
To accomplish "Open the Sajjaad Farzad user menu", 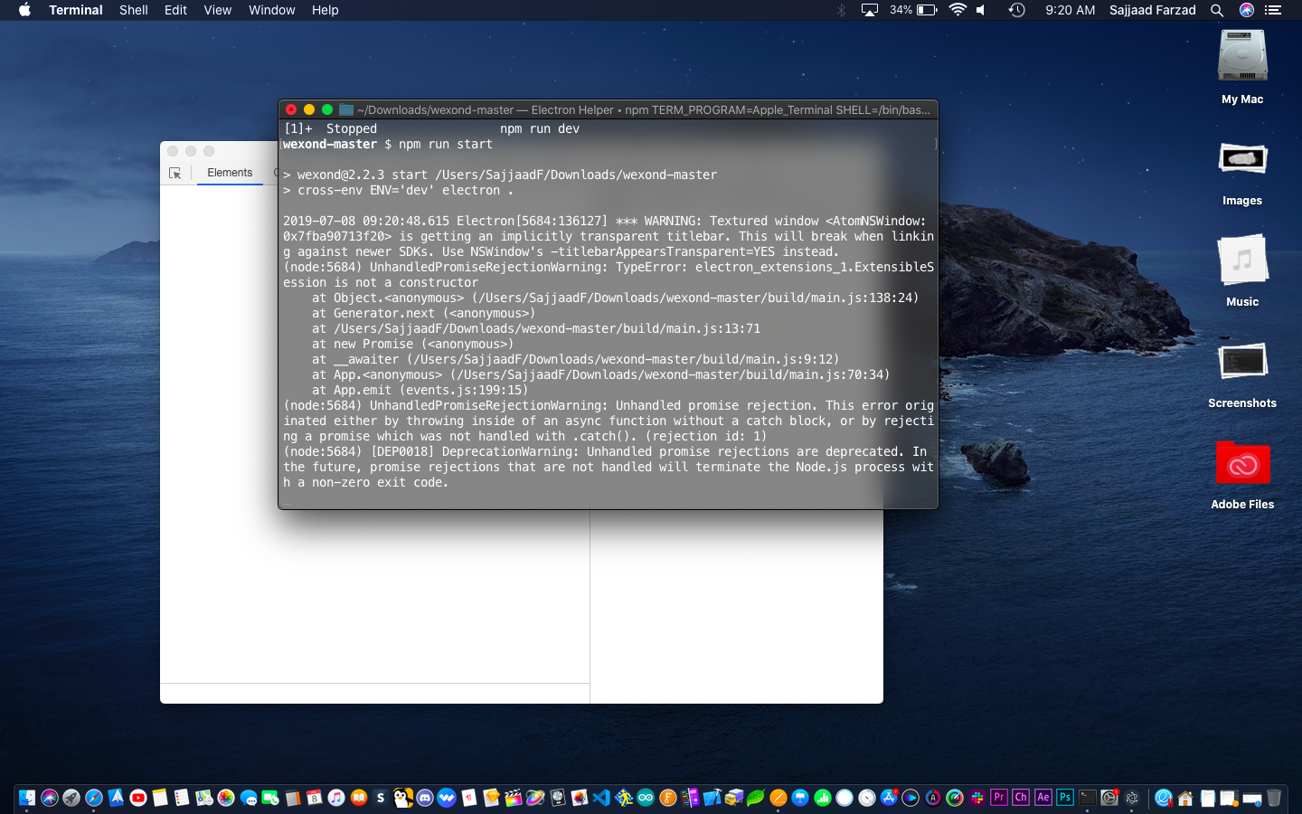I will (1152, 10).
